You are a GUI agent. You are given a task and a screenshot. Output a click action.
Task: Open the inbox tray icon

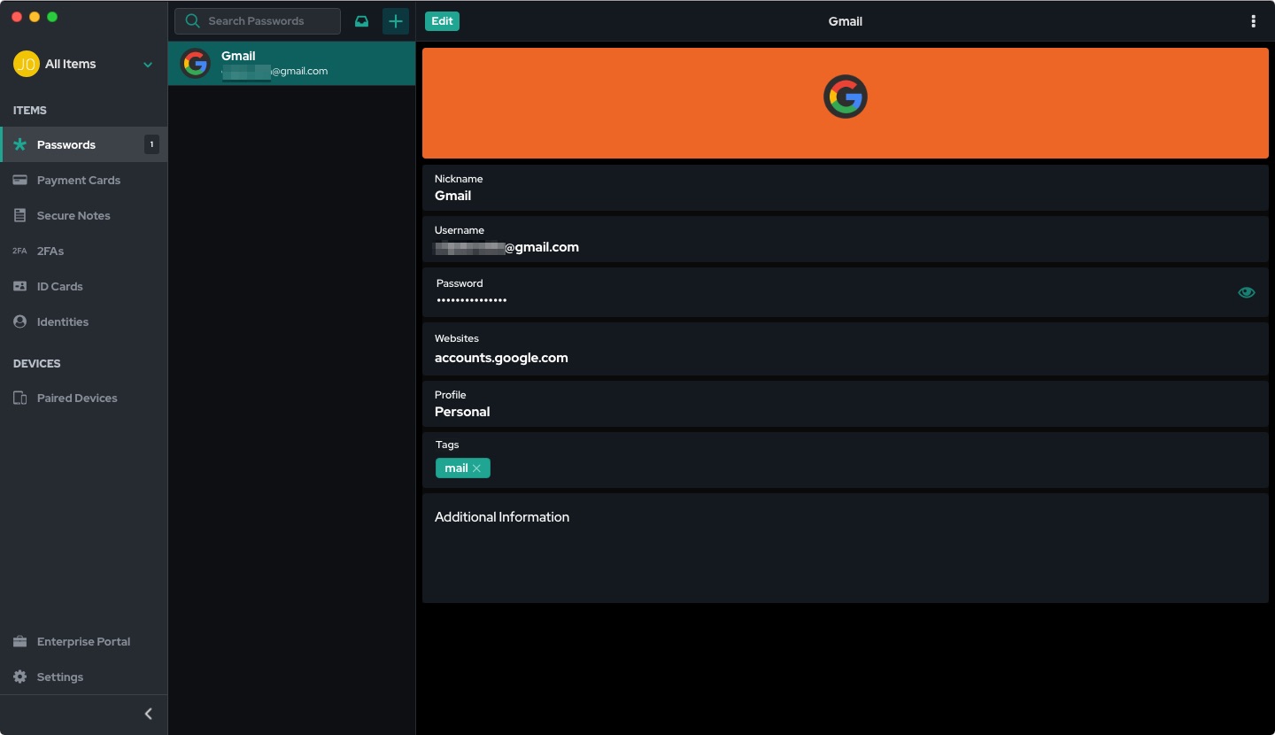click(x=361, y=21)
